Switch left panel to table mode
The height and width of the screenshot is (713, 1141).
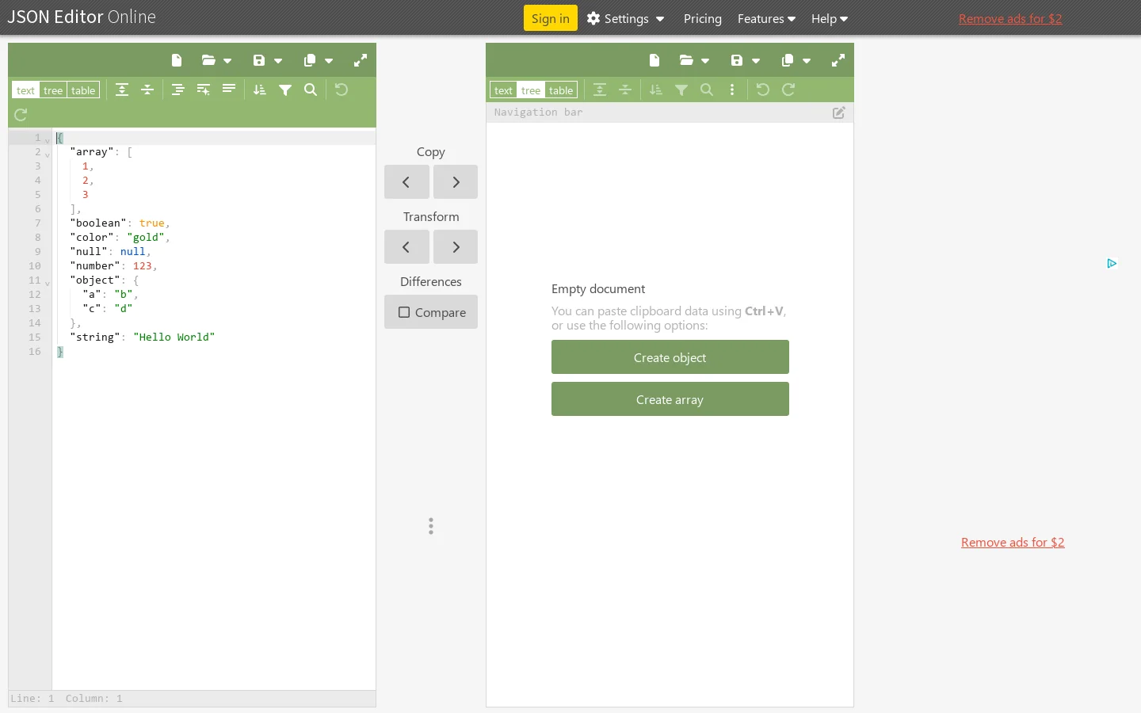tap(83, 90)
